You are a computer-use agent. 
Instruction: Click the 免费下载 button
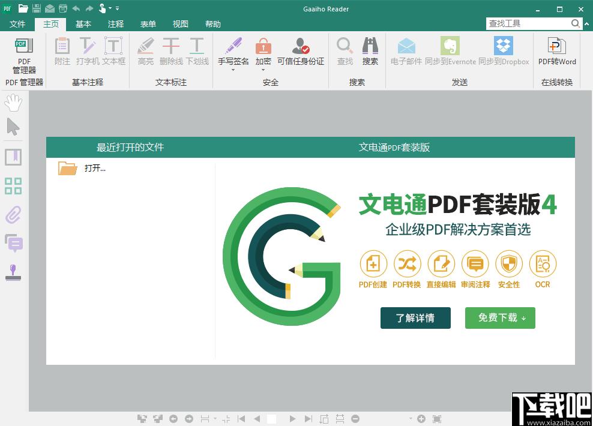[x=500, y=318]
